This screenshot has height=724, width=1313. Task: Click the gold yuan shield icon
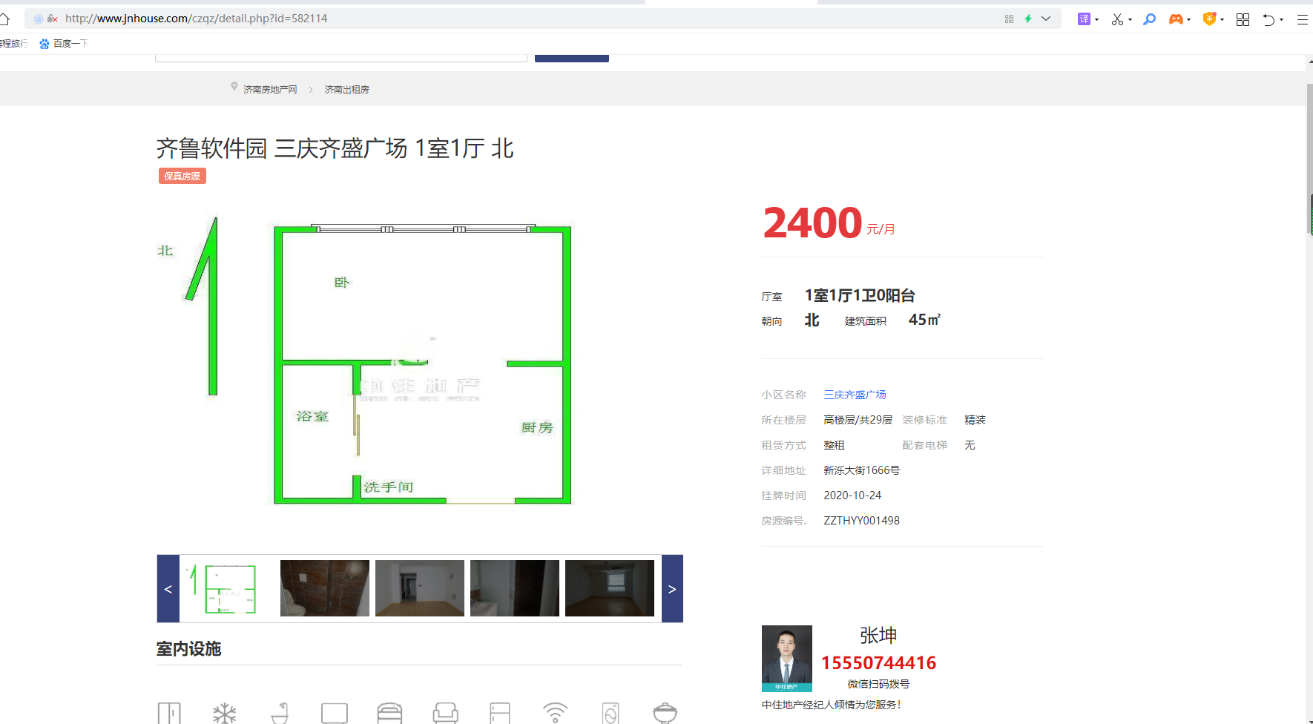(x=1209, y=19)
